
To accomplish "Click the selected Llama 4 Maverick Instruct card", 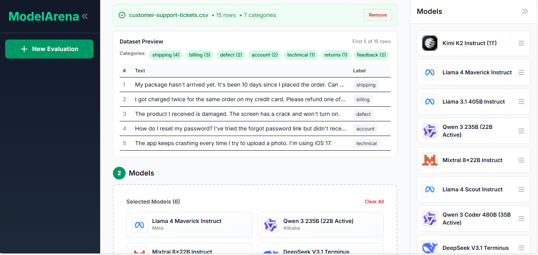I will 189,225.
